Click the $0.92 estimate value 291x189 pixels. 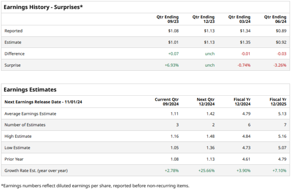(x=281, y=42)
